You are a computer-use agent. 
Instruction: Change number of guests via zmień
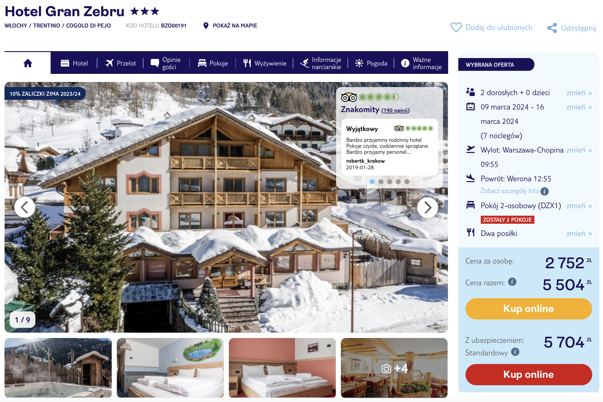579,93
